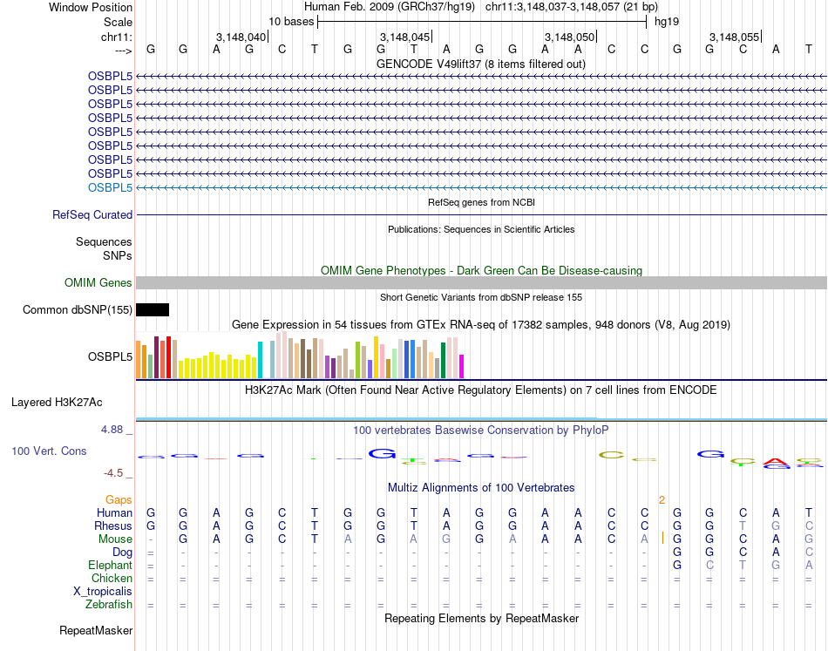Screen dimensions: 828x651
Task: Click the OSBPL5 label beside GTEx bar chart
Action: click(x=110, y=357)
